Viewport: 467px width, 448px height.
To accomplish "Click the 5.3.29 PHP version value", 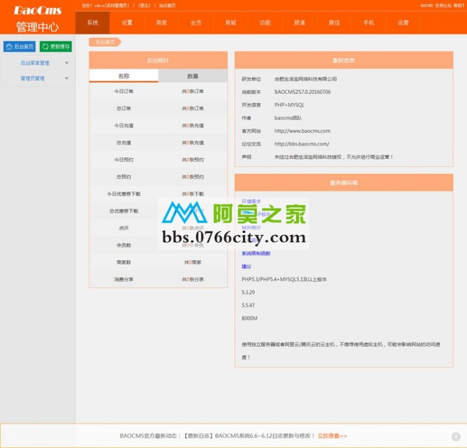I will [248, 292].
